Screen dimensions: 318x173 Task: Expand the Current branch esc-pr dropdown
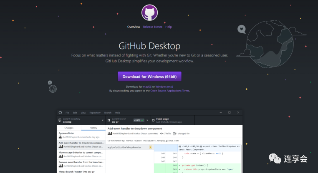[128, 120]
